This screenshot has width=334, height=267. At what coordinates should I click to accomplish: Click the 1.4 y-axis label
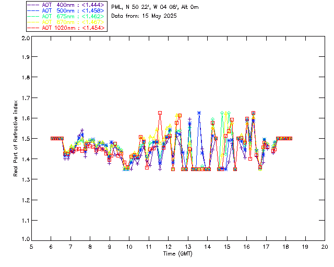(26, 159)
